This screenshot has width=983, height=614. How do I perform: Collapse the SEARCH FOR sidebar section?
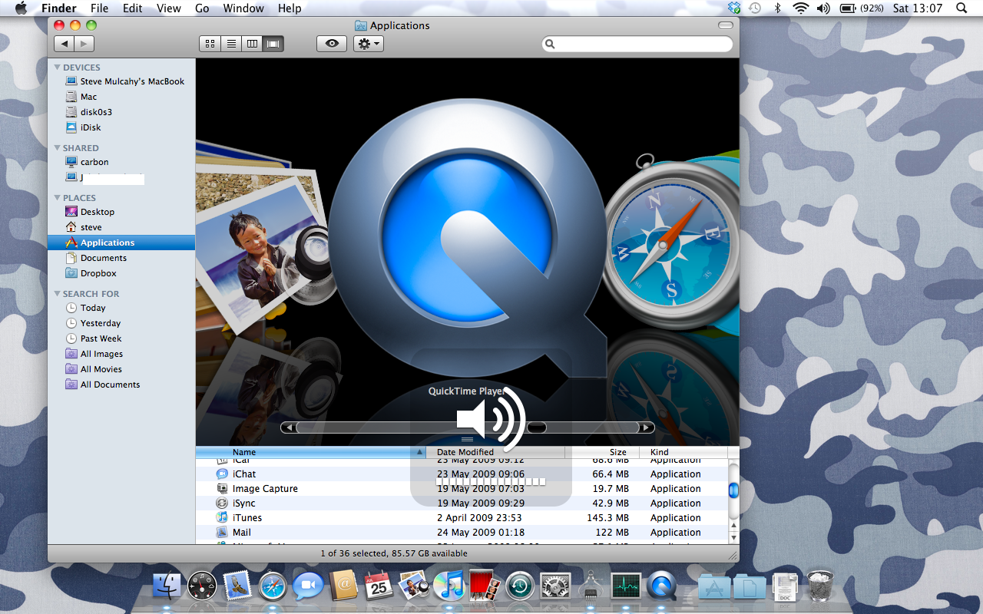(57, 294)
